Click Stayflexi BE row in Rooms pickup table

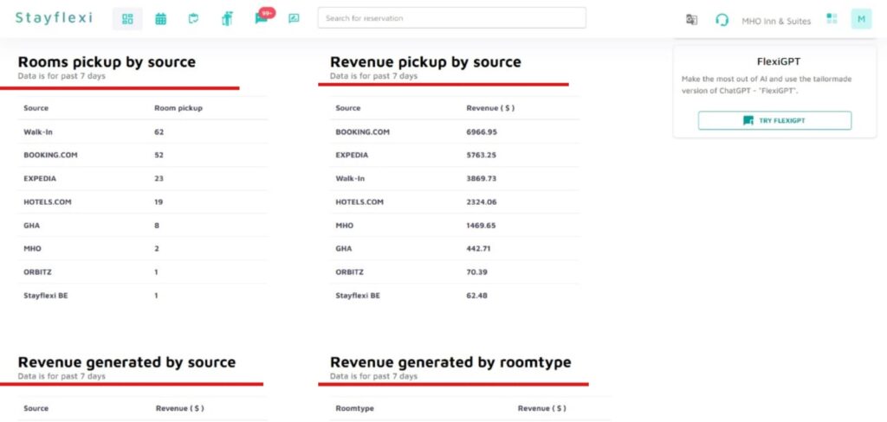[143, 296]
